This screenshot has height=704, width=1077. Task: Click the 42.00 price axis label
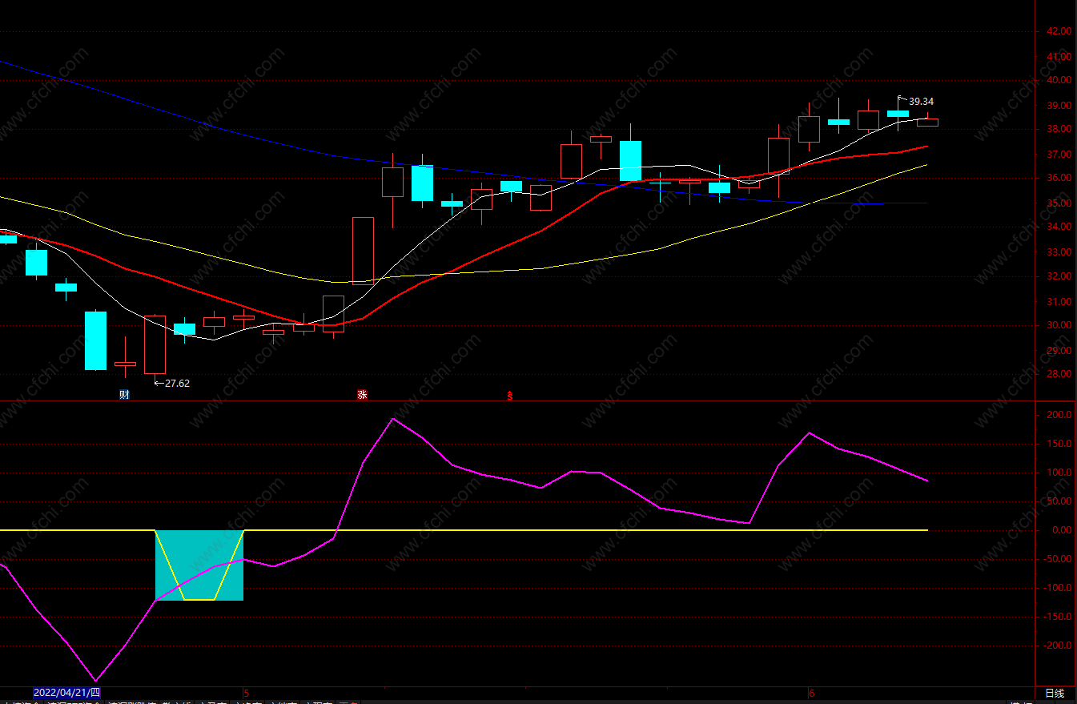click(x=1059, y=32)
